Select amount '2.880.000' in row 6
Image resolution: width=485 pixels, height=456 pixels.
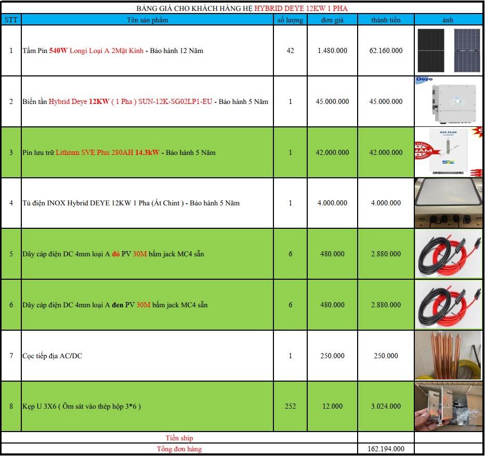[x=386, y=305]
